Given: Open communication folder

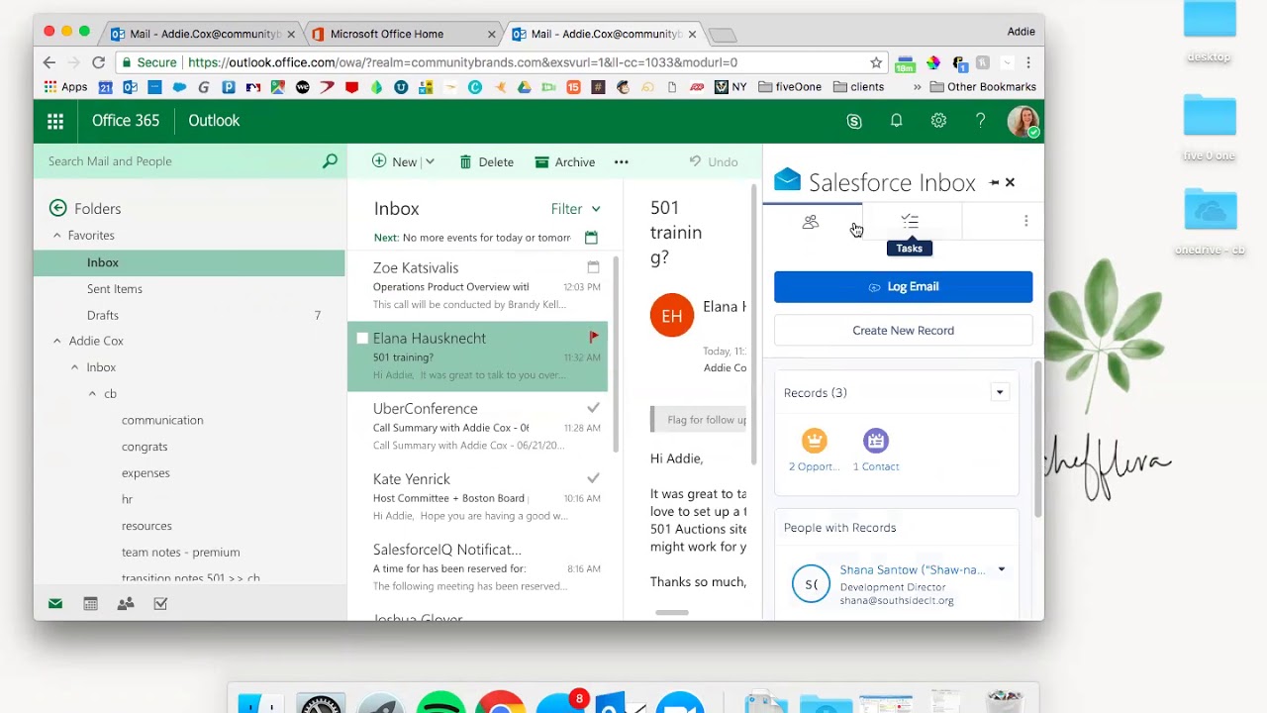Looking at the screenshot, I should (x=162, y=420).
